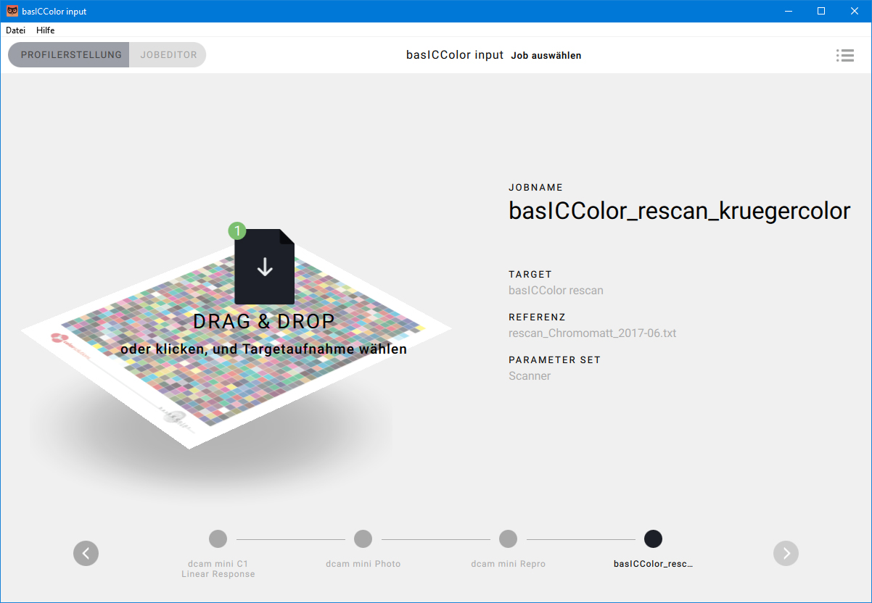Switch to the JOBEDITOR tab

(168, 55)
